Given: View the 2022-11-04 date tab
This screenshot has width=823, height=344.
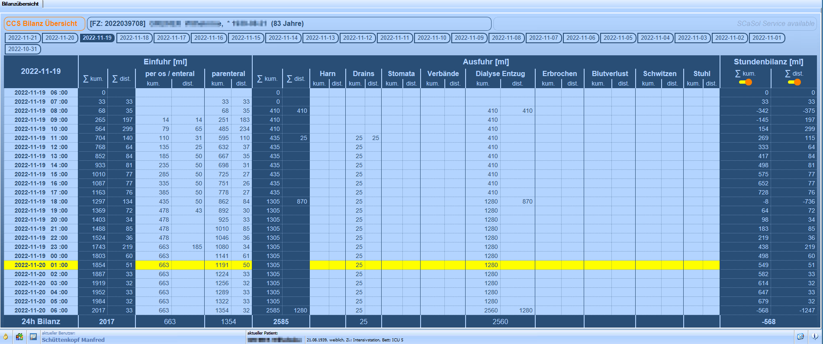Looking at the screenshot, I should pyautogui.click(x=655, y=38).
